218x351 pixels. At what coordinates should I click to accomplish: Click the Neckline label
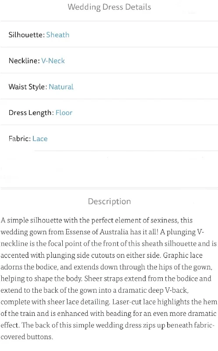[x=24, y=61]
